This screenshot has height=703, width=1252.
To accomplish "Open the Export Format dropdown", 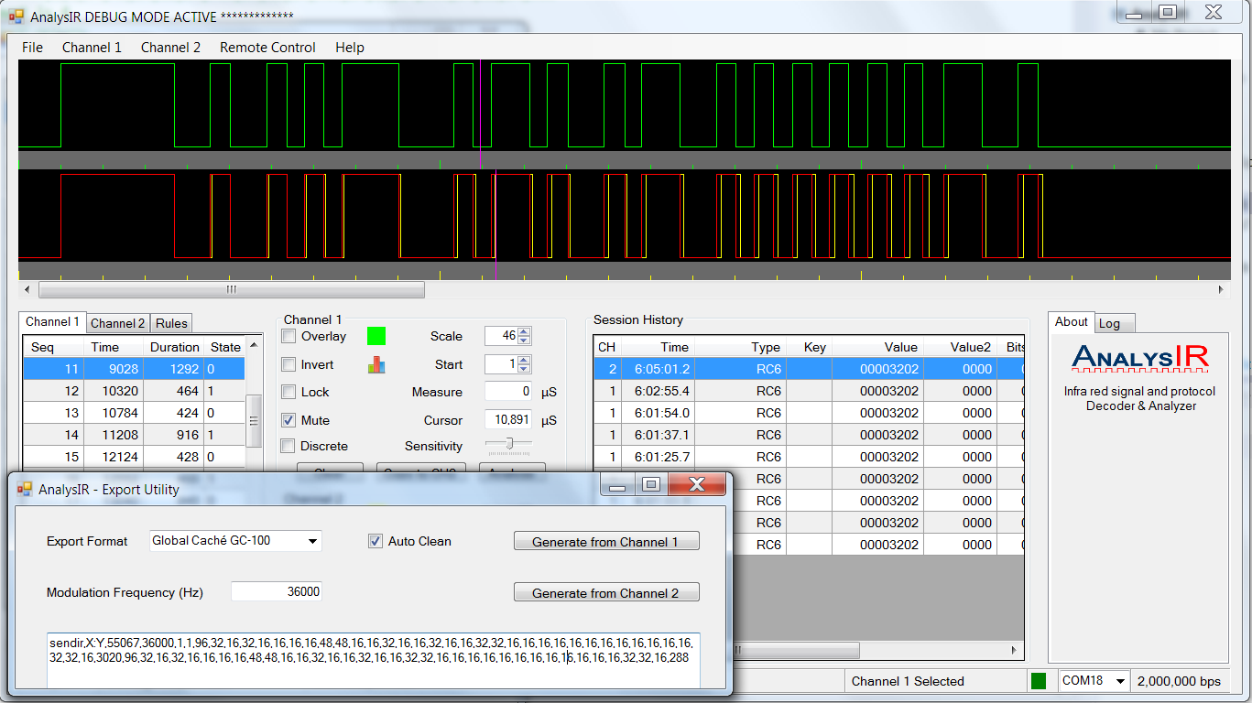I will click(313, 541).
